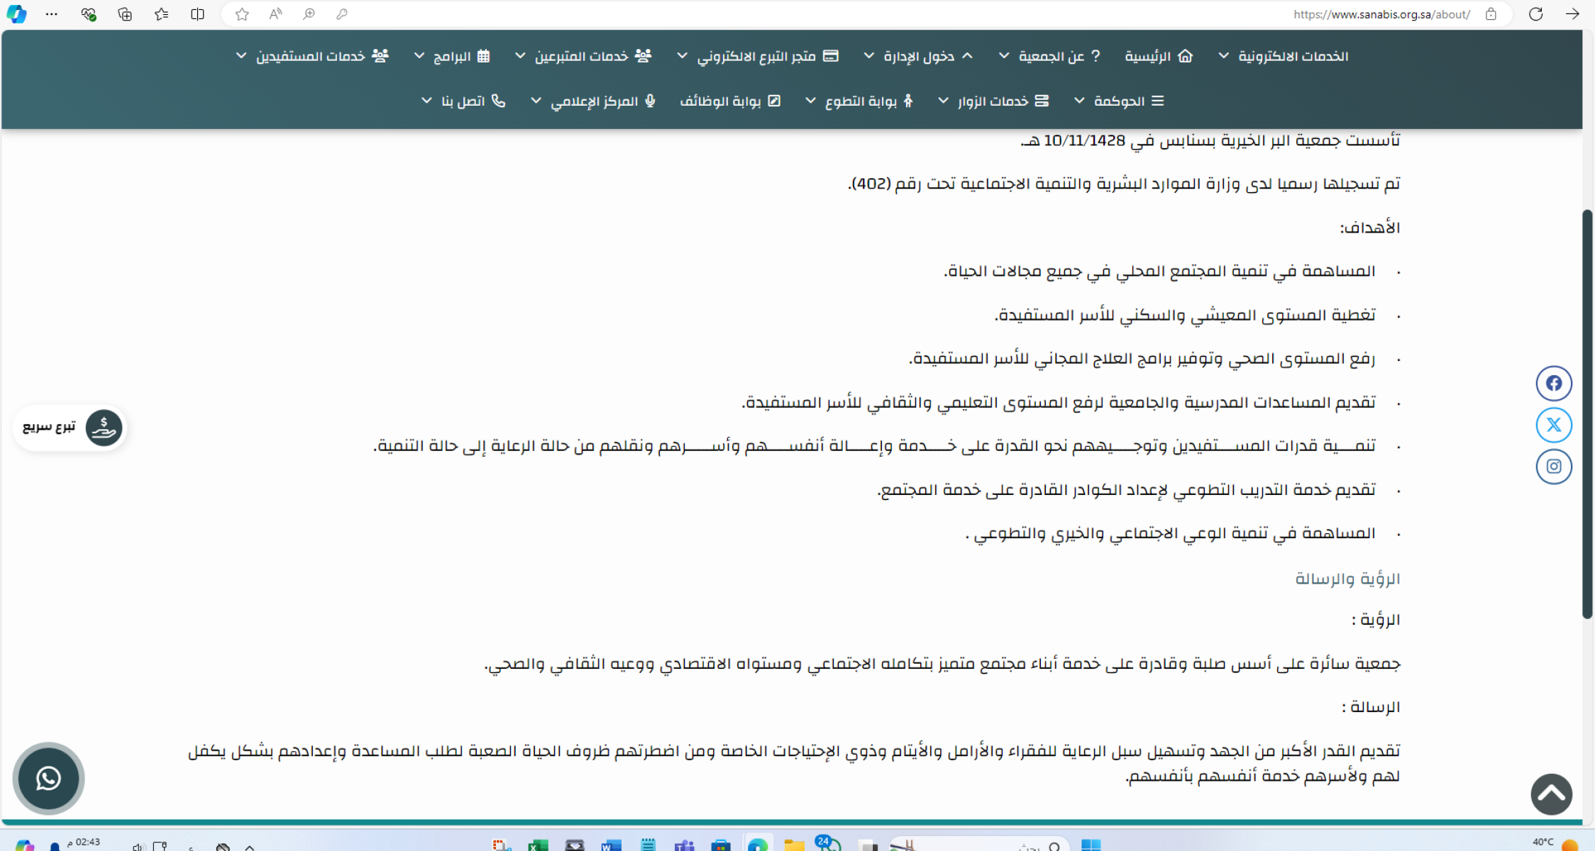The height and width of the screenshot is (851, 1595).
Task: Expand the خدمات المتبرعين dropdown
Action: 583,56
